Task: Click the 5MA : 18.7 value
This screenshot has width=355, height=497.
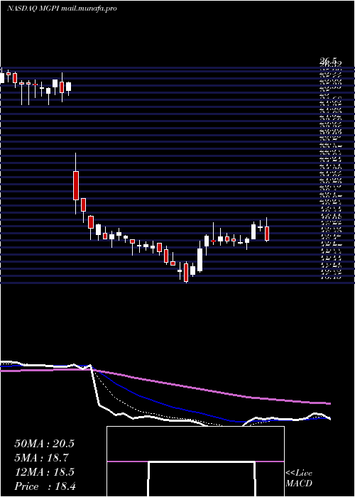Action: pos(42,458)
